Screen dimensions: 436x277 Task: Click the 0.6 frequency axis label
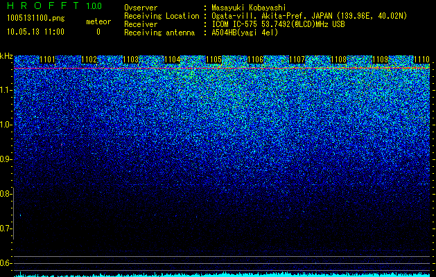(x=5, y=263)
